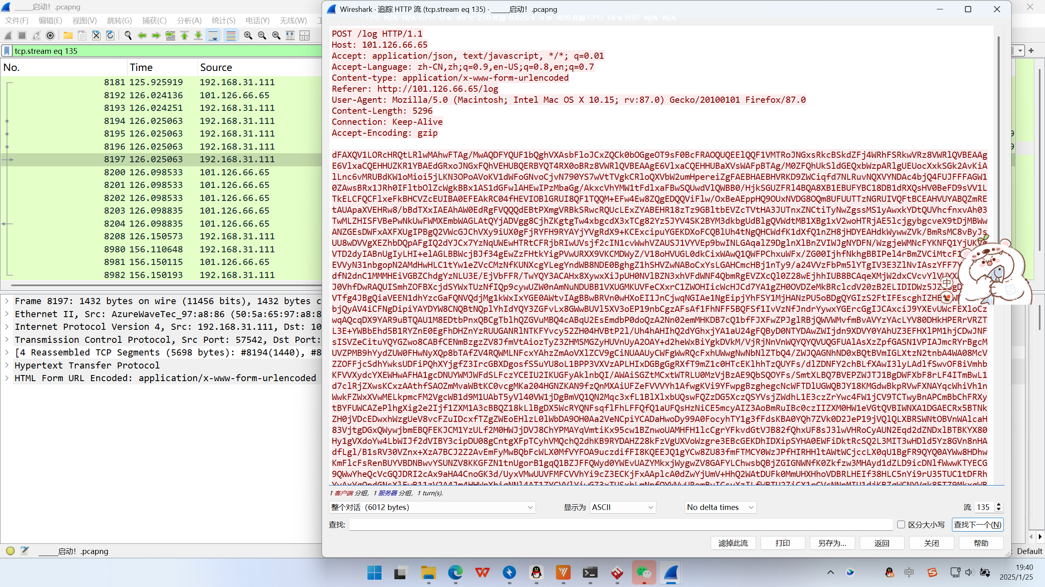
Task: Click find packet magnifier icon
Action: (x=128, y=36)
